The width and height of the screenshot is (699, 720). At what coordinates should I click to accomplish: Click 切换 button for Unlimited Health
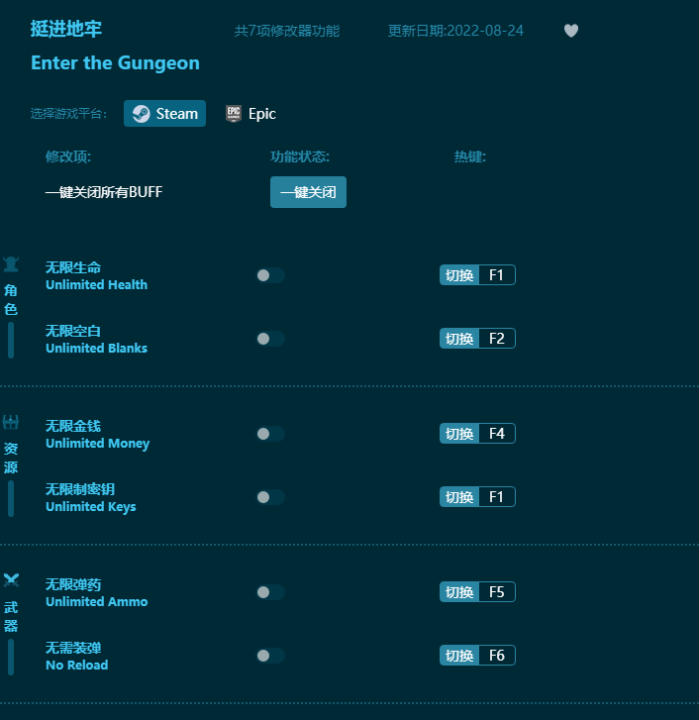[459, 275]
